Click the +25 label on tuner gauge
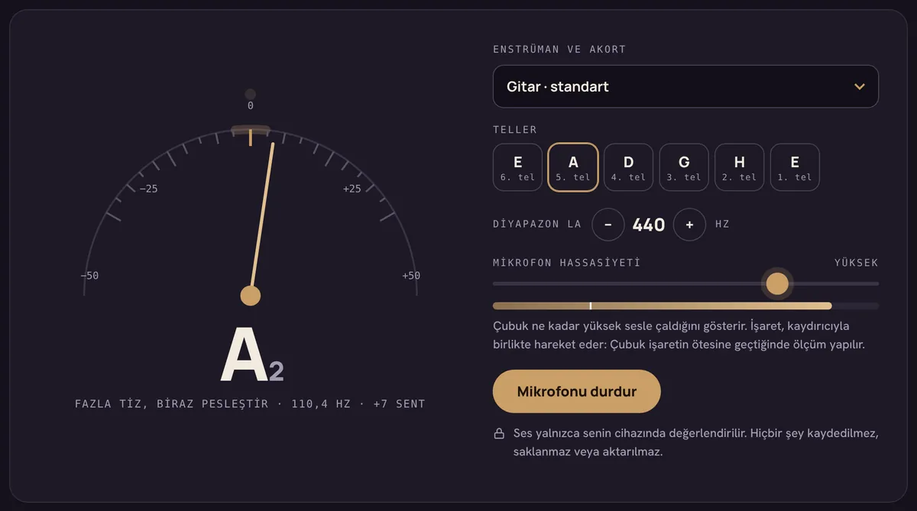This screenshot has height=511, width=917. pos(352,189)
